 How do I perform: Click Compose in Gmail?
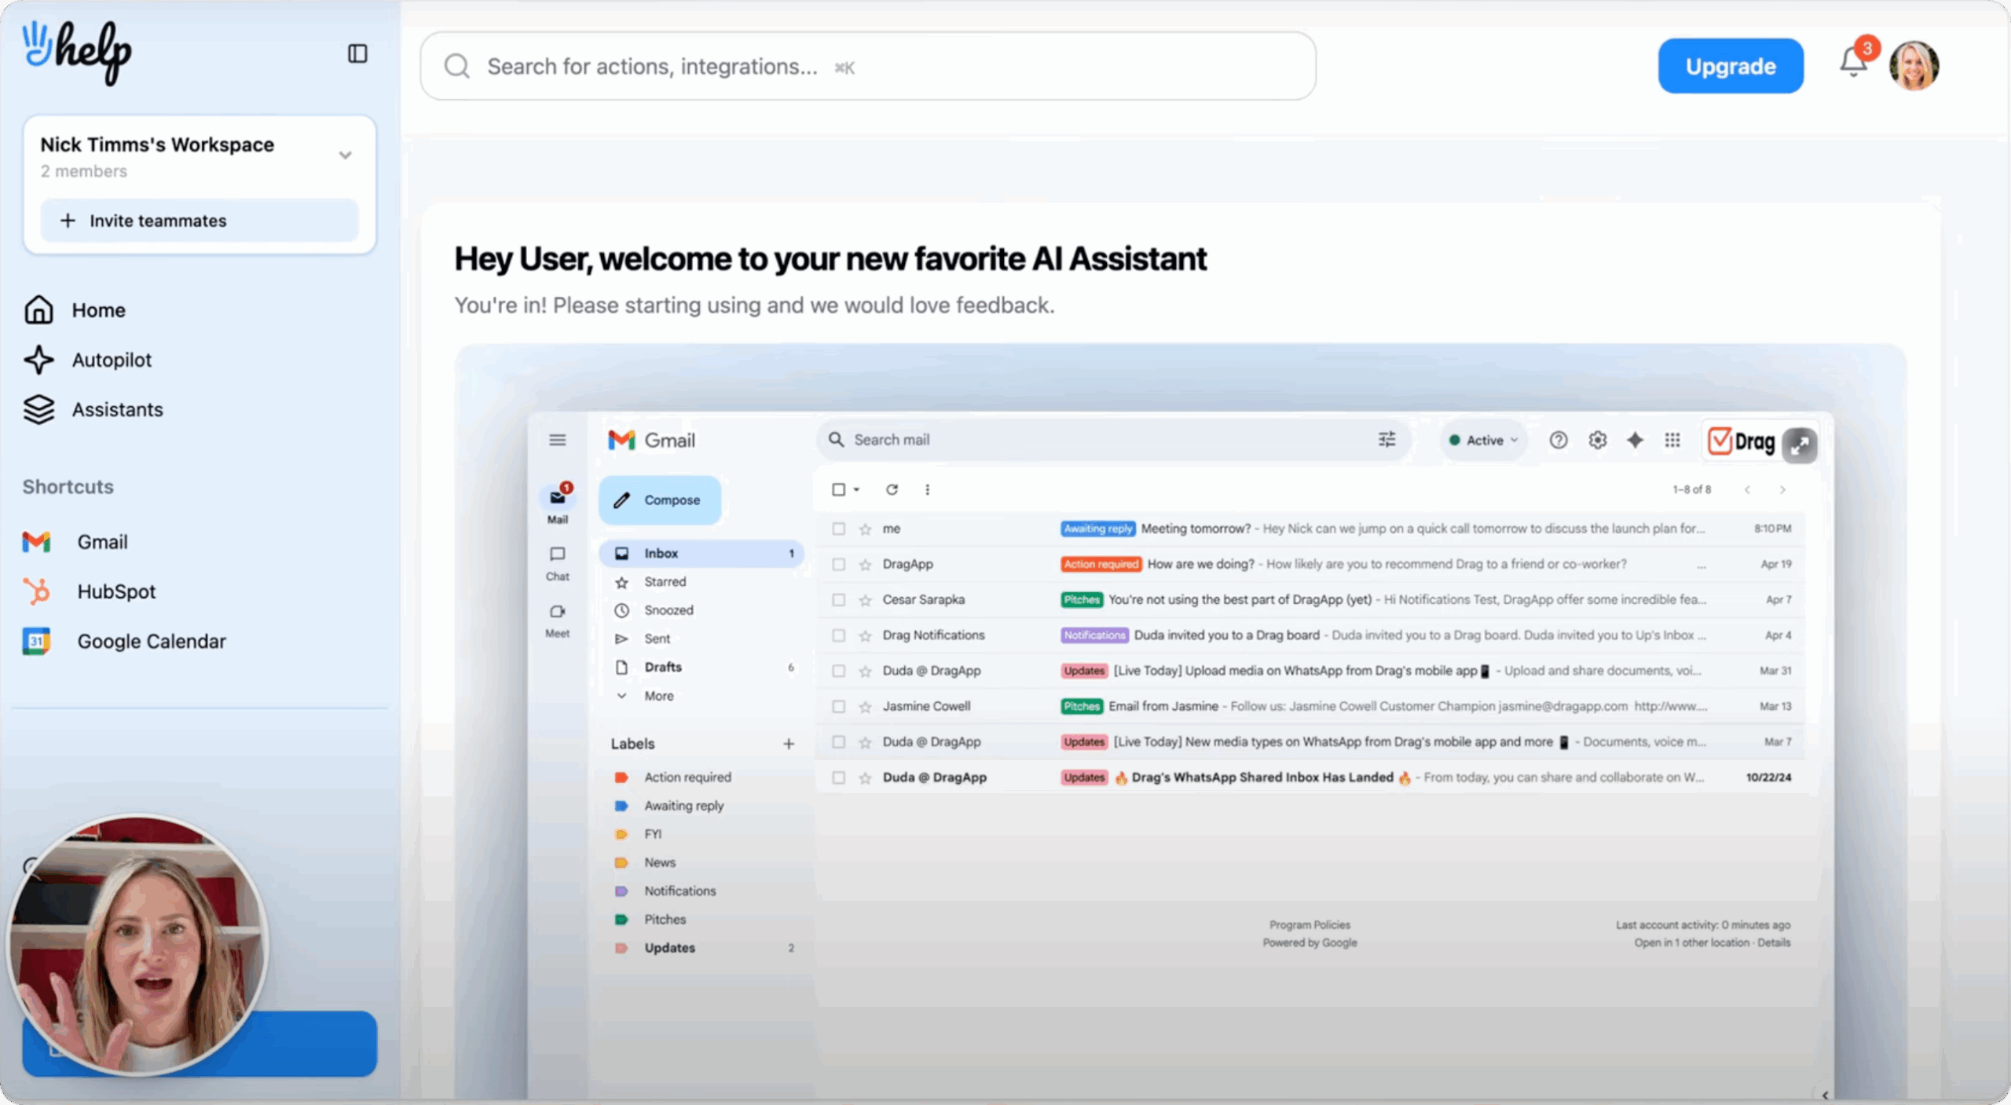[x=659, y=499]
